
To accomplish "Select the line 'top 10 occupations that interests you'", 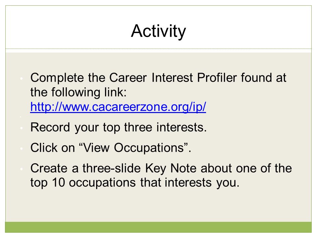I will pyautogui.click(x=135, y=183).
